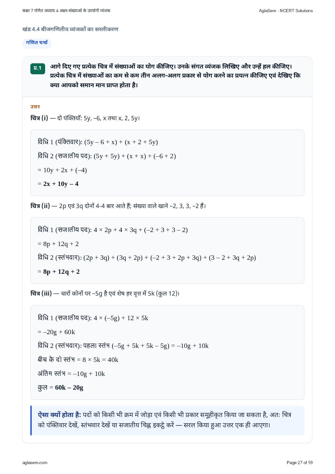The height and width of the screenshot is (474, 335).
Task: Click the बीच के दो स्तंभ line
Action: pos(78,360)
